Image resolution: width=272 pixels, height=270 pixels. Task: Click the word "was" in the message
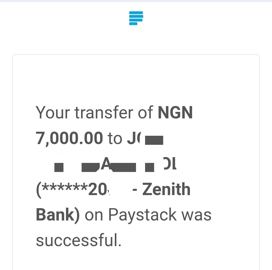click(196, 216)
